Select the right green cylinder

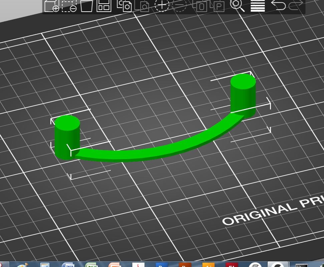point(243,96)
